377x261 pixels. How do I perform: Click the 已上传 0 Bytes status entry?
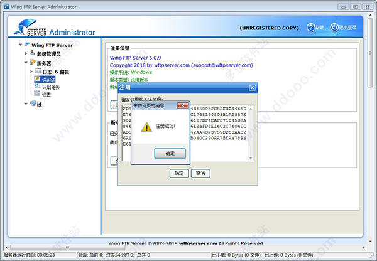coord(289,255)
